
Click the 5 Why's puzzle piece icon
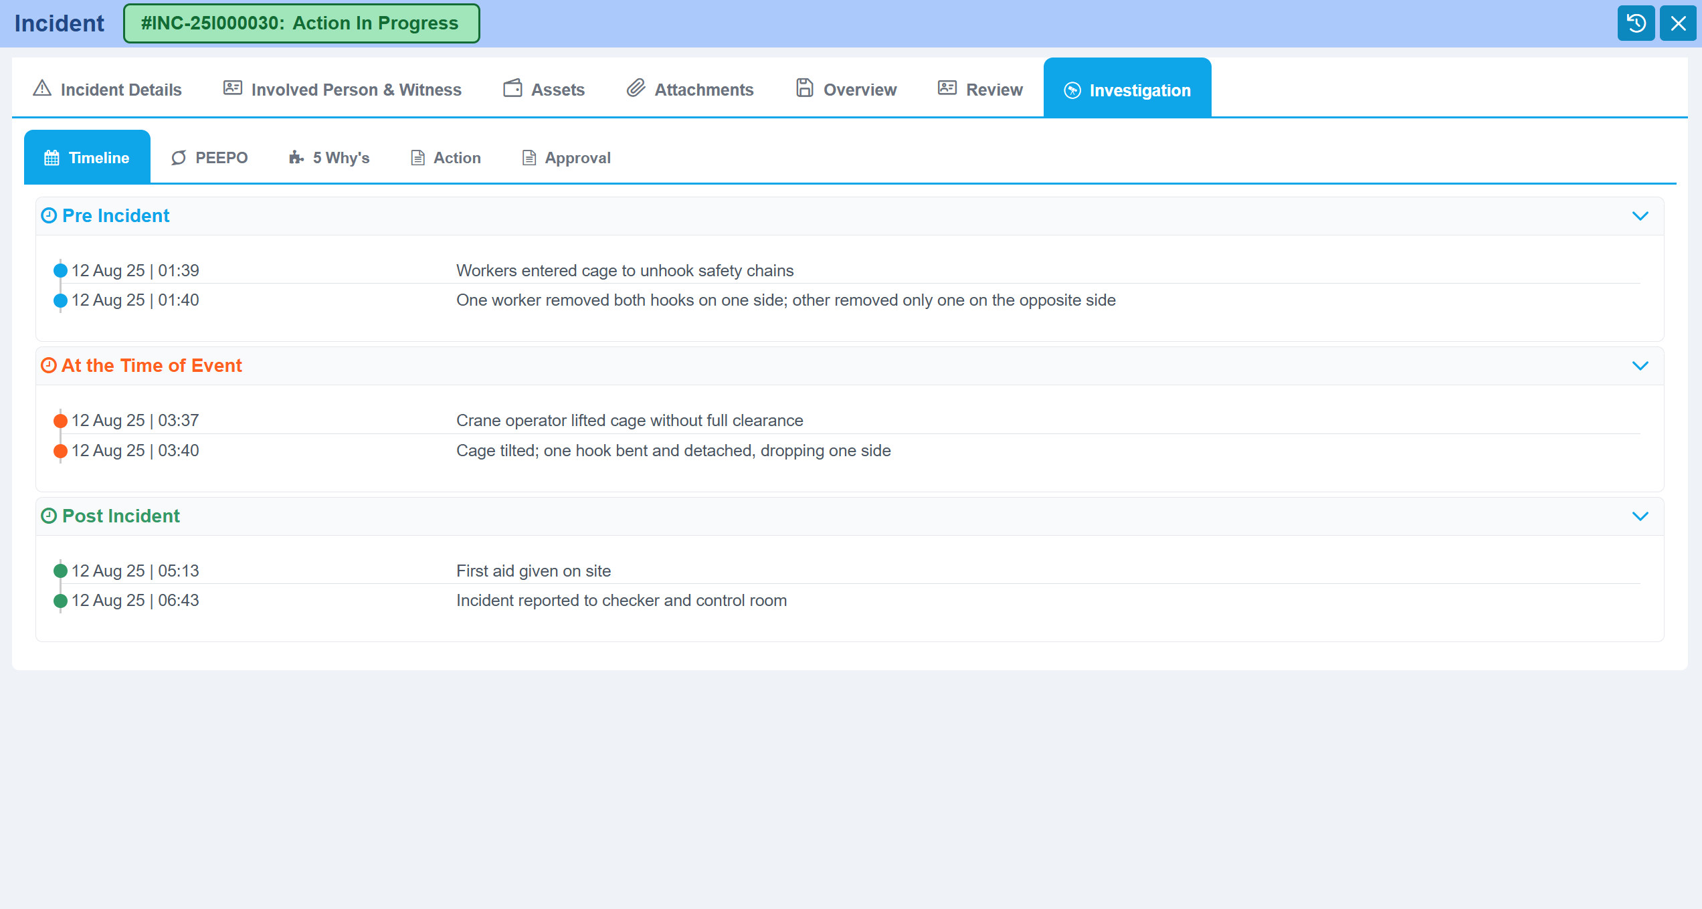tap(296, 158)
